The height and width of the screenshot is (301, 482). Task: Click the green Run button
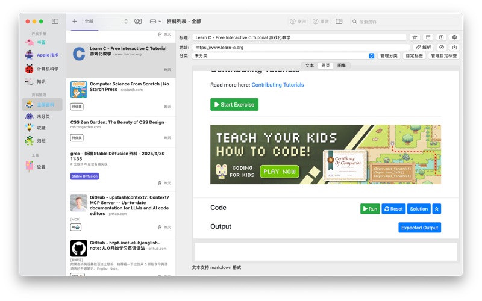(370, 209)
